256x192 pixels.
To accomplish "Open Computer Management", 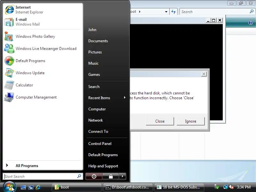I will (x=43, y=97).
